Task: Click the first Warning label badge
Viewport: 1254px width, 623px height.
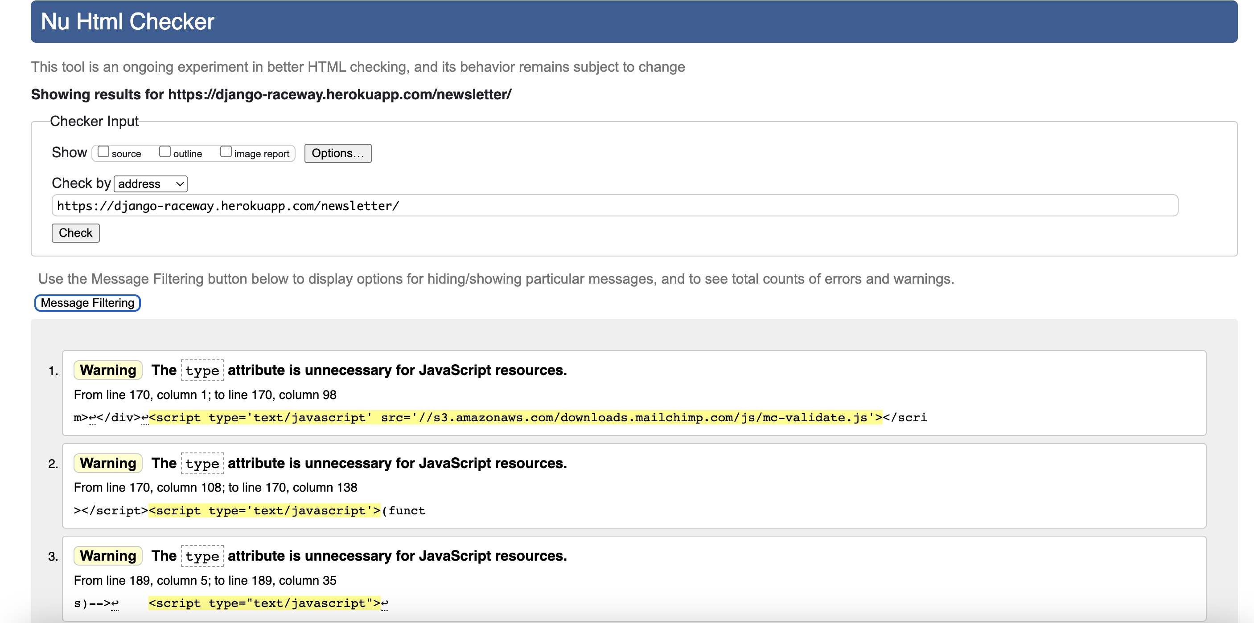Action: pyautogui.click(x=108, y=370)
